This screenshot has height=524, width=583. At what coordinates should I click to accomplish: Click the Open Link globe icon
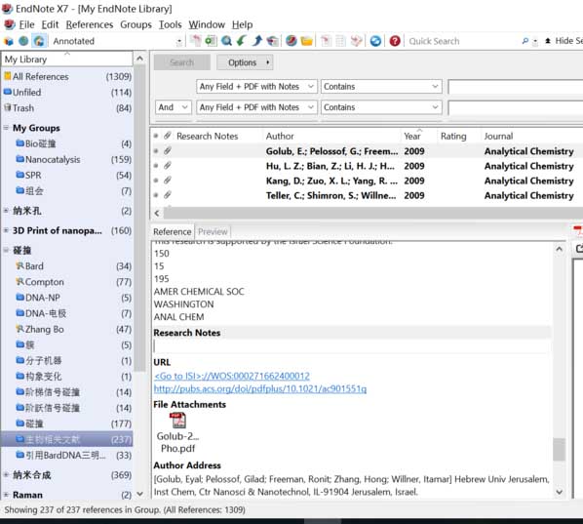291,41
